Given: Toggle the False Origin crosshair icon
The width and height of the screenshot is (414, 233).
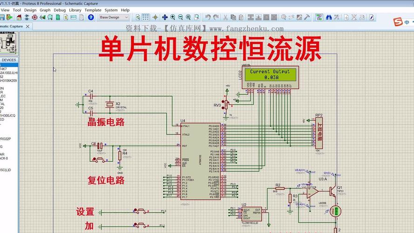Looking at the screenshot, I should [155, 17].
